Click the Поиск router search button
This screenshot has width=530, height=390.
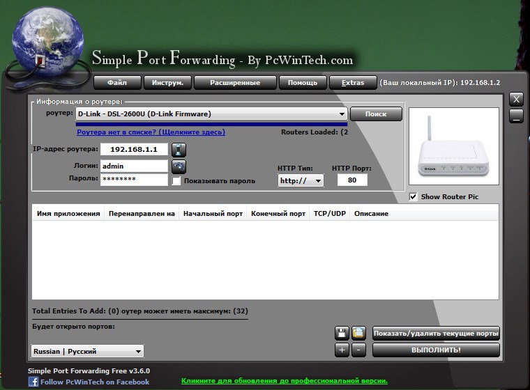click(376, 114)
